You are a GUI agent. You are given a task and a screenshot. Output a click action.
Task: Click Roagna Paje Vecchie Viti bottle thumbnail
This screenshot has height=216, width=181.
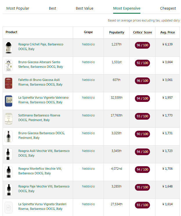click(9, 190)
